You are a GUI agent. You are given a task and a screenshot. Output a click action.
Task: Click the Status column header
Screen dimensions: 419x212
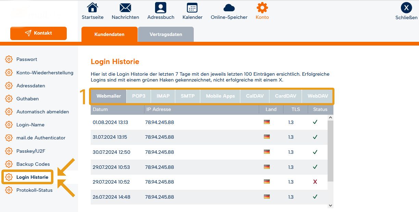click(x=320, y=110)
